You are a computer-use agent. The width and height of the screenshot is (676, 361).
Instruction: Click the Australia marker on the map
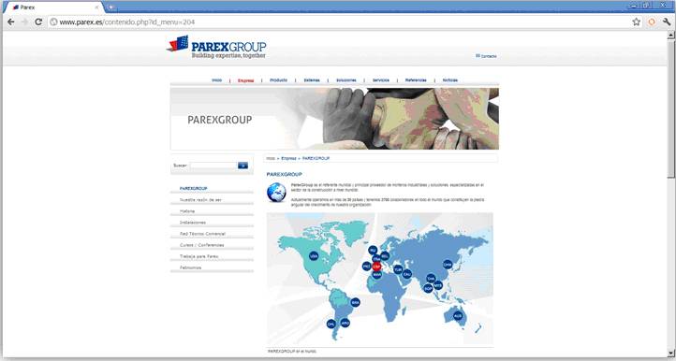coord(458,316)
